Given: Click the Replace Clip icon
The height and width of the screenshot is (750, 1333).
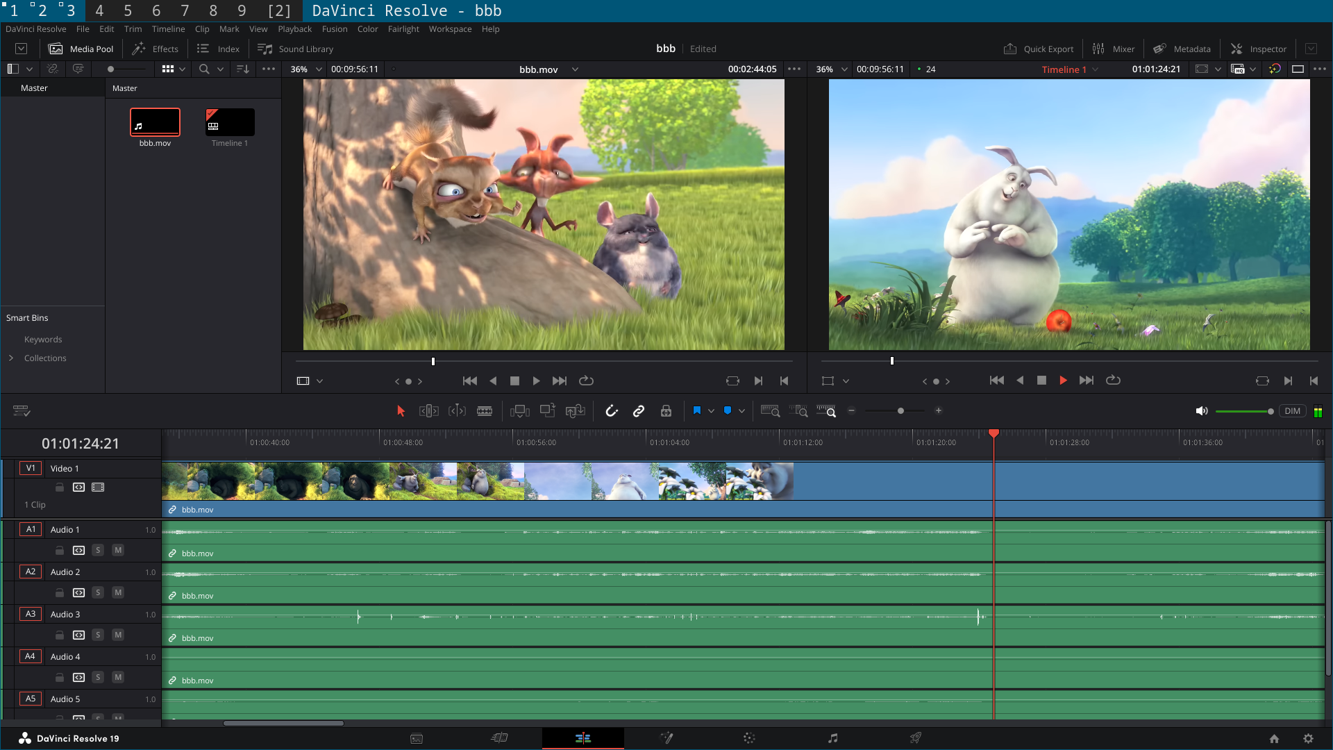Looking at the screenshot, I should 576,411.
